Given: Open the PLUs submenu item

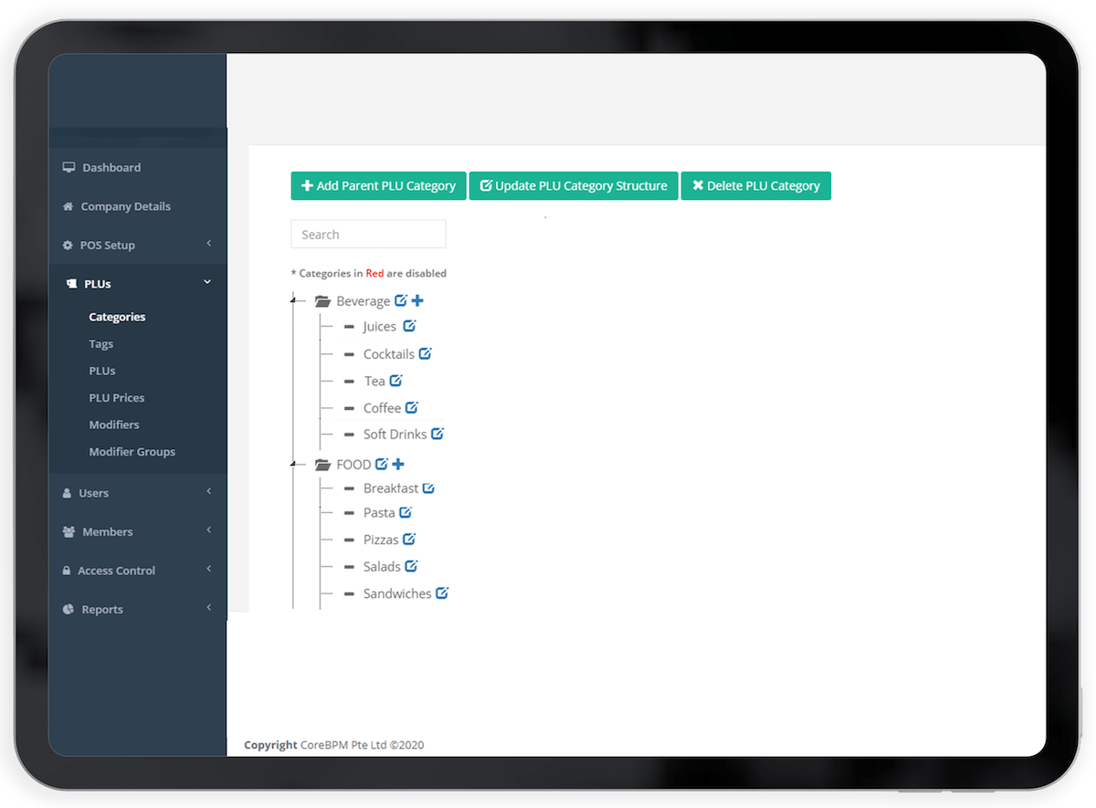Looking at the screenshot, I should (x=102, y=371).
